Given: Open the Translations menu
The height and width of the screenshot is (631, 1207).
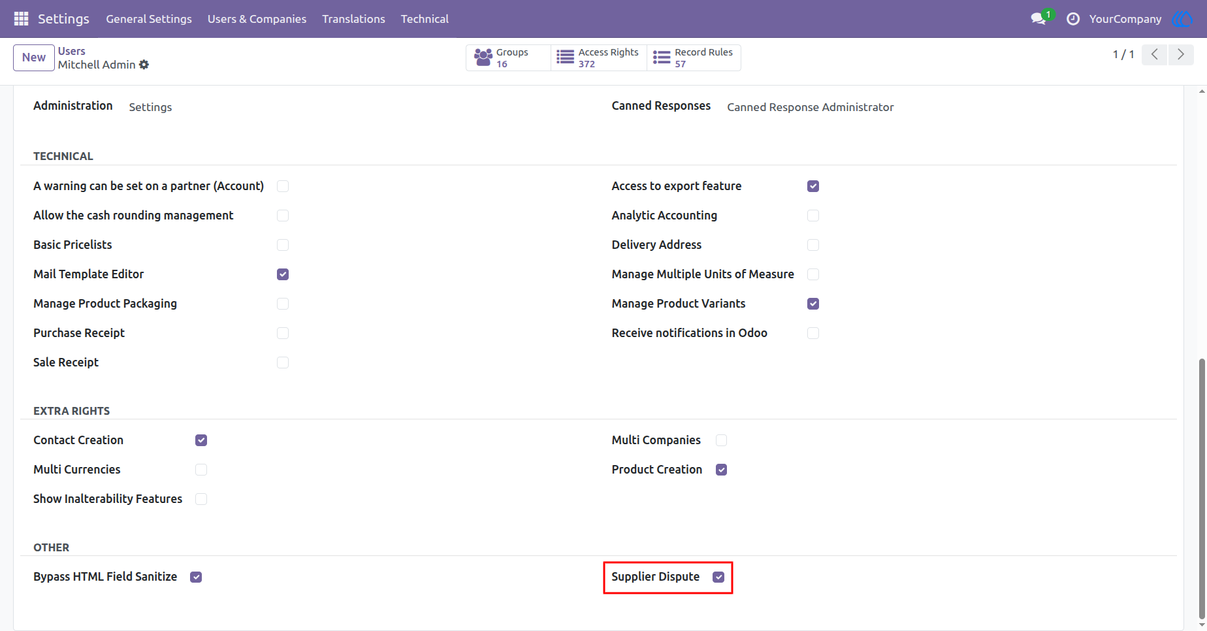Looking at the screenshot, I should coord(353,19).
